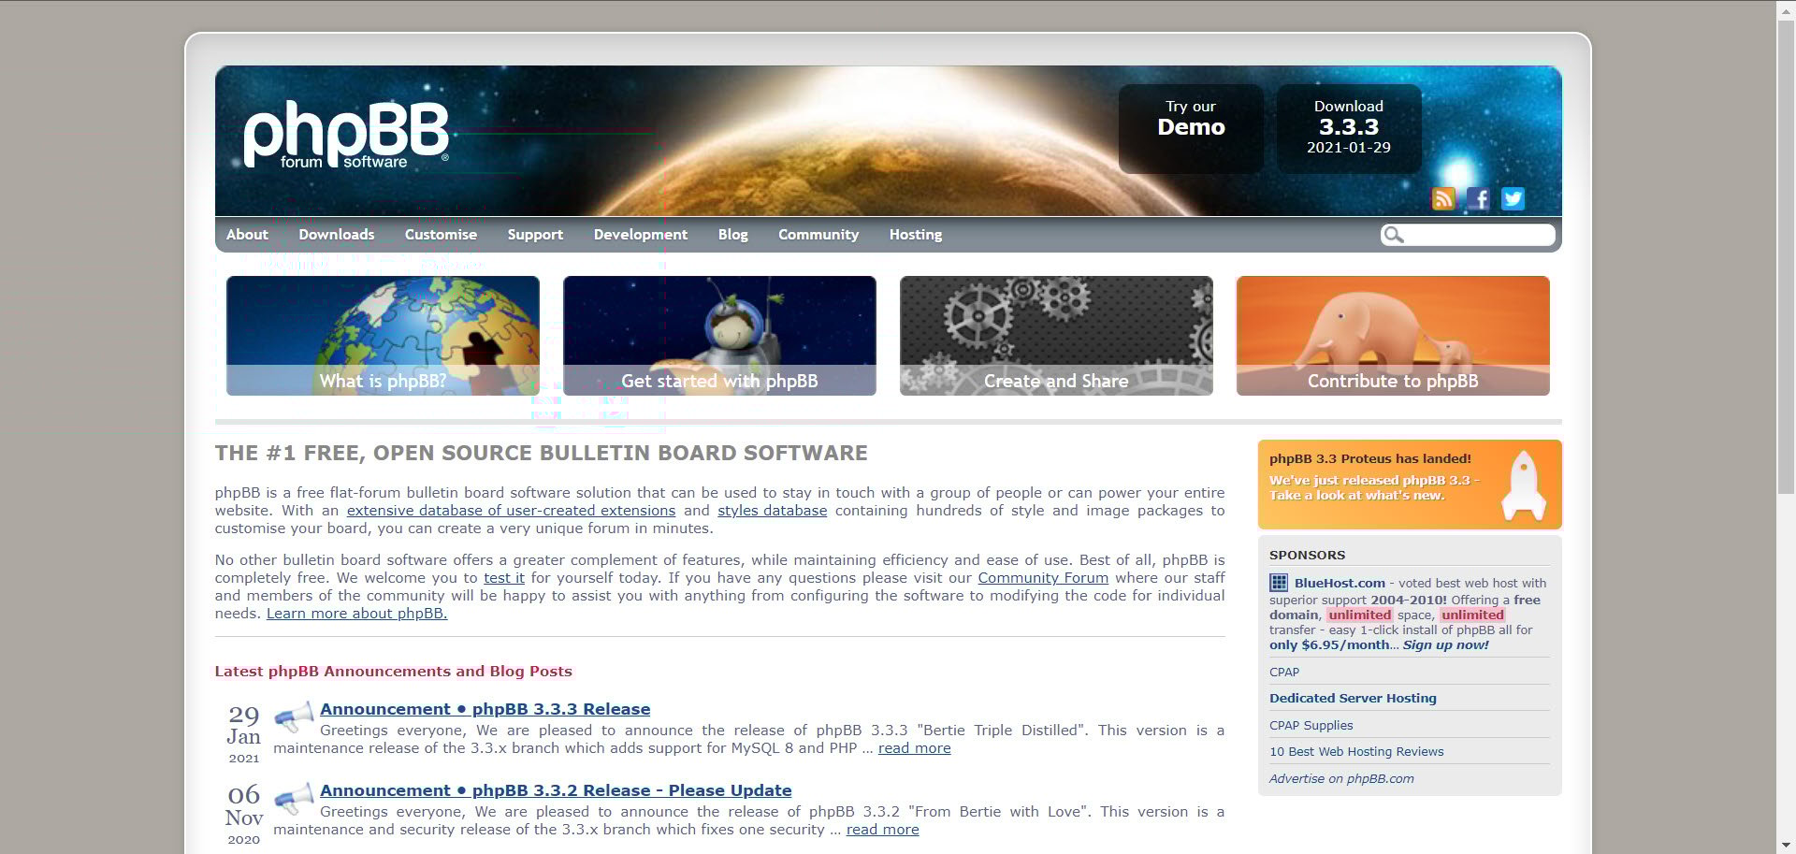The width and height of the screenshot is (1796, 854).
Task: Click 'Sign up now!' sponsor link
Action: point(1445,644)
